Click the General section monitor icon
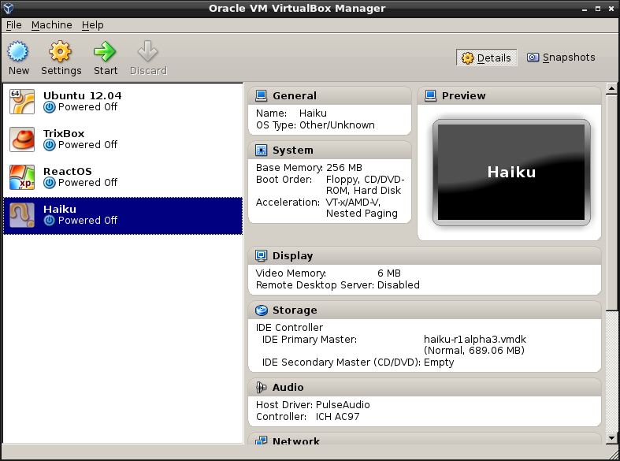The height and width of the screenshot is (461, 620). (x=261, y=95)
